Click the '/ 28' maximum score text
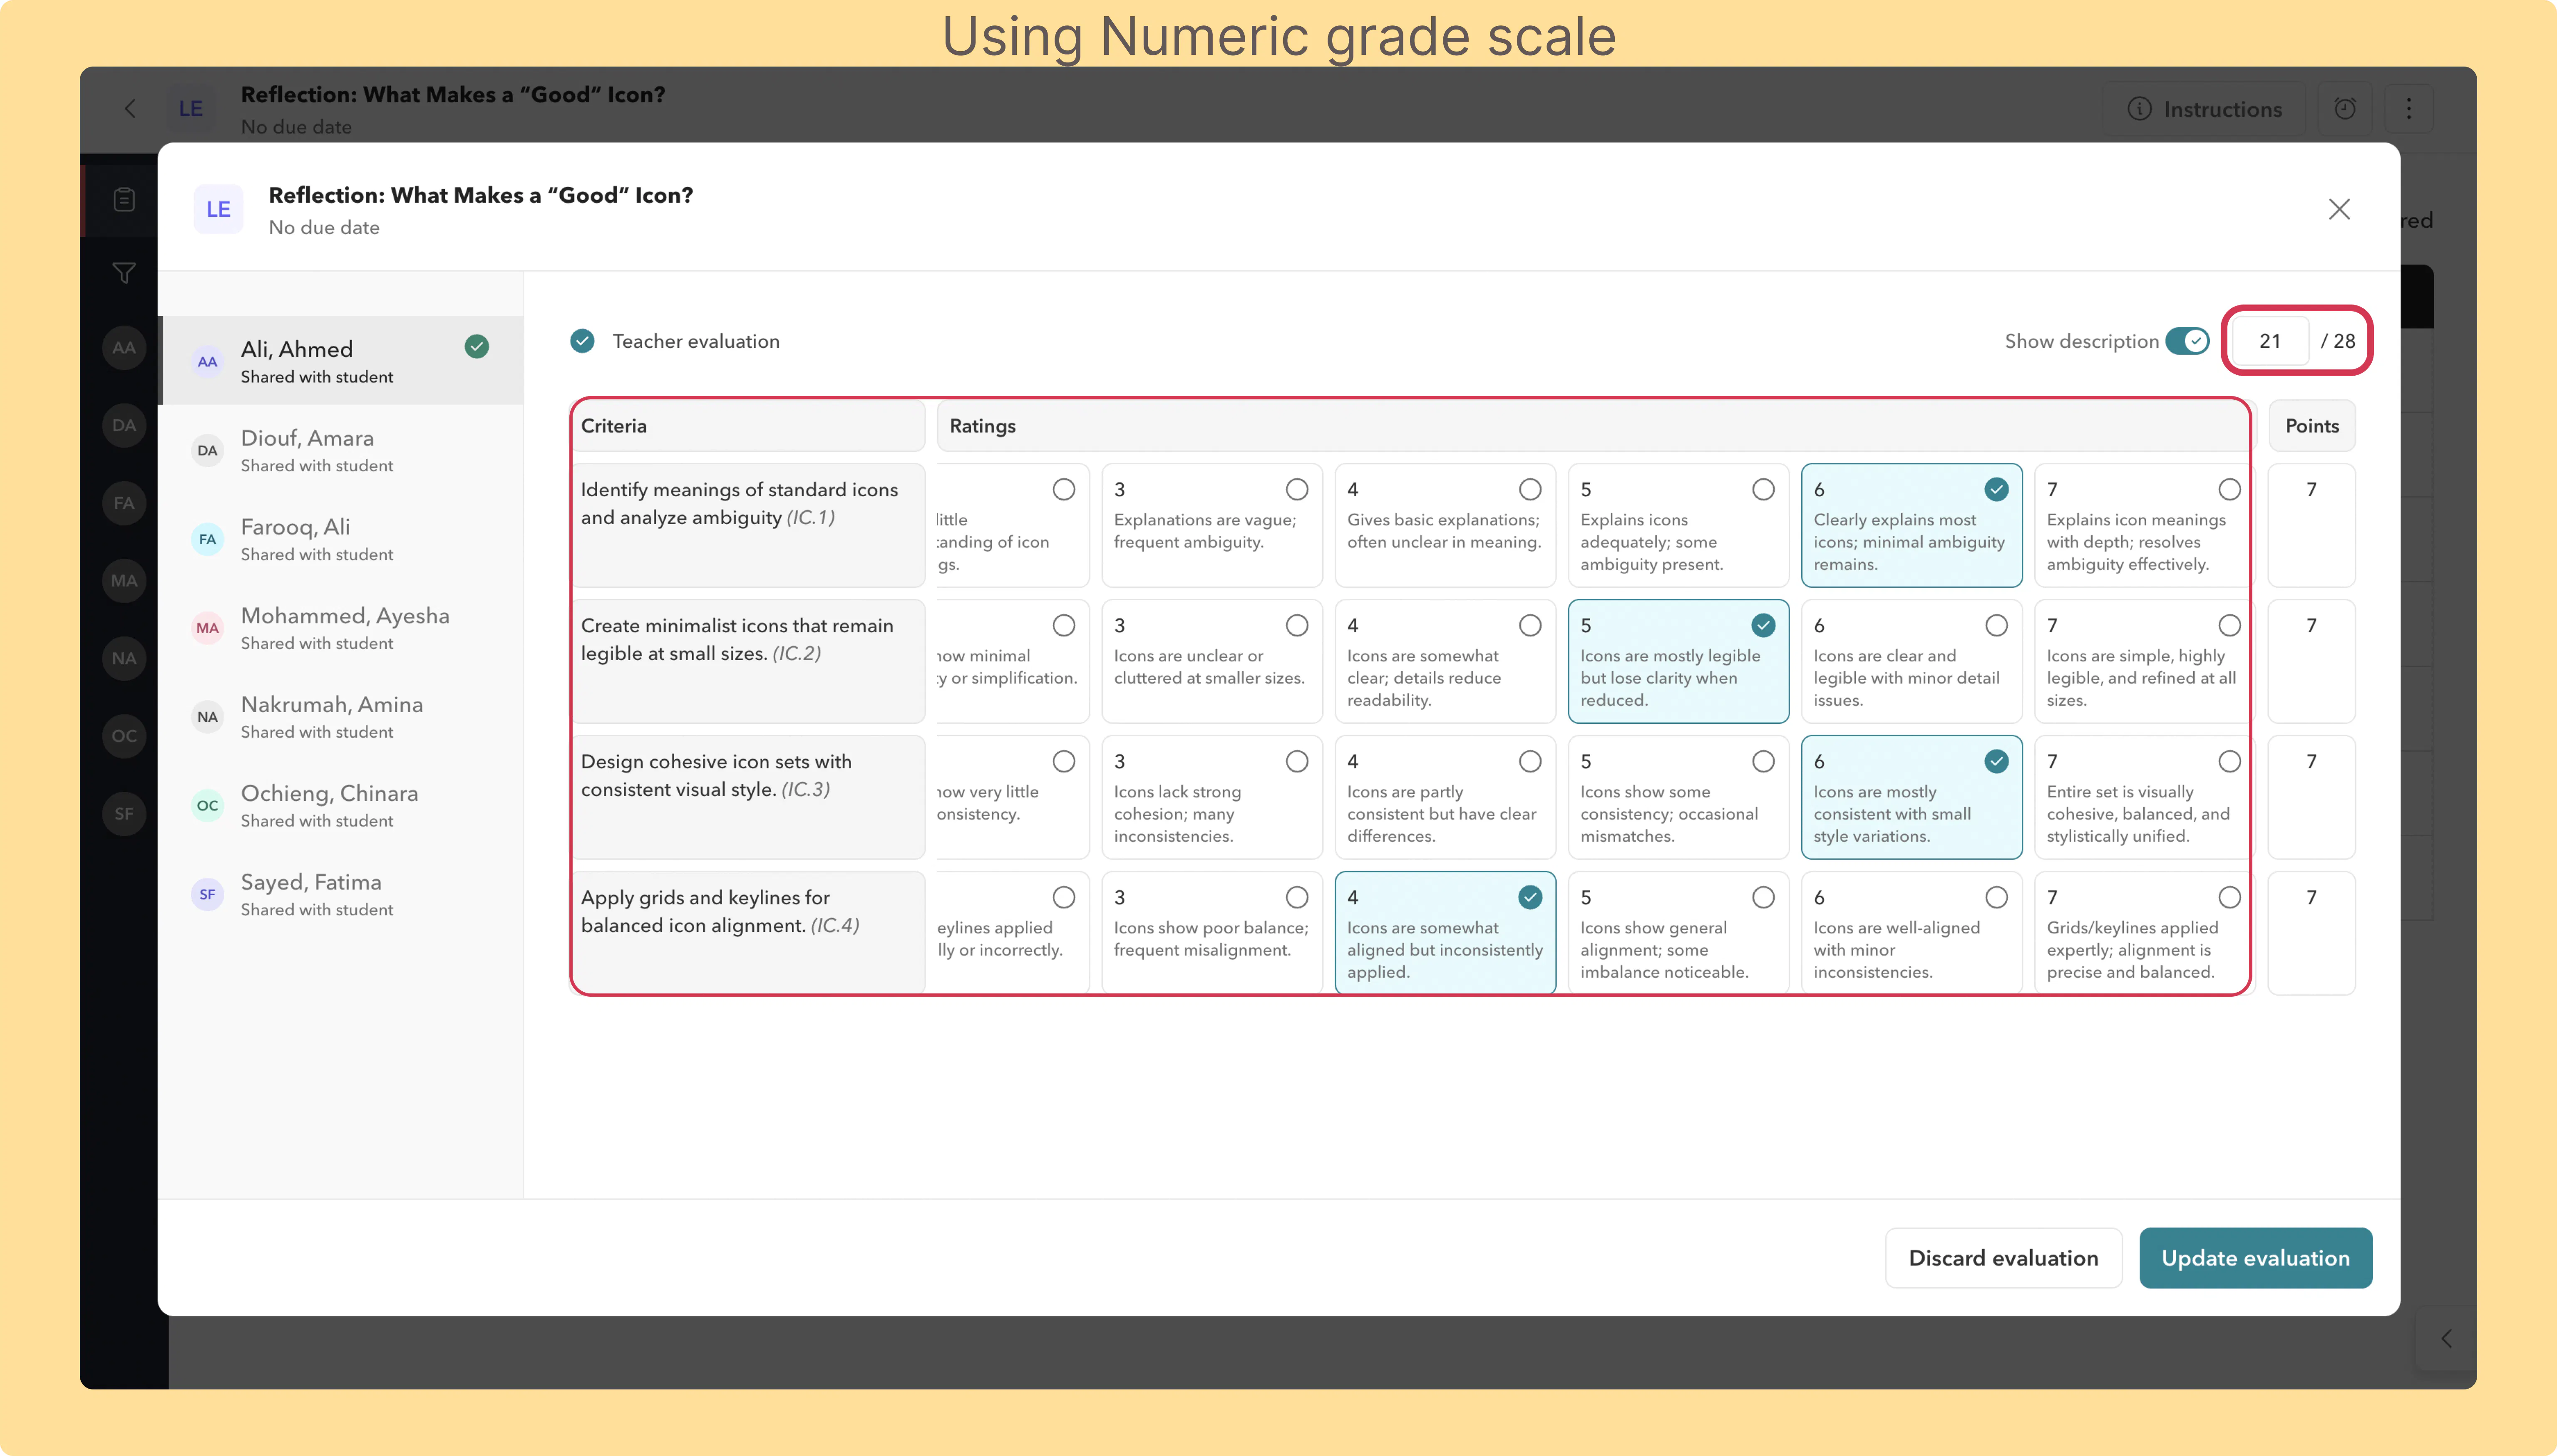 2338,341
